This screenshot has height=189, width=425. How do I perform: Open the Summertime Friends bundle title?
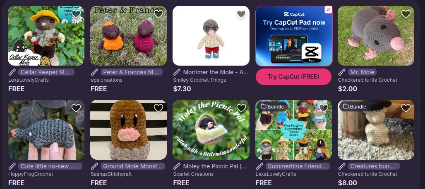[298, 166]
